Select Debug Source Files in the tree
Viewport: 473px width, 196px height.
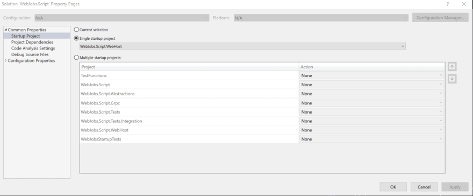pos(30,54)
